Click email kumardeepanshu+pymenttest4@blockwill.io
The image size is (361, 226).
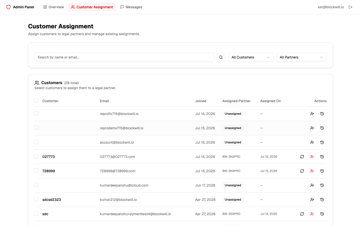(135, 214)
